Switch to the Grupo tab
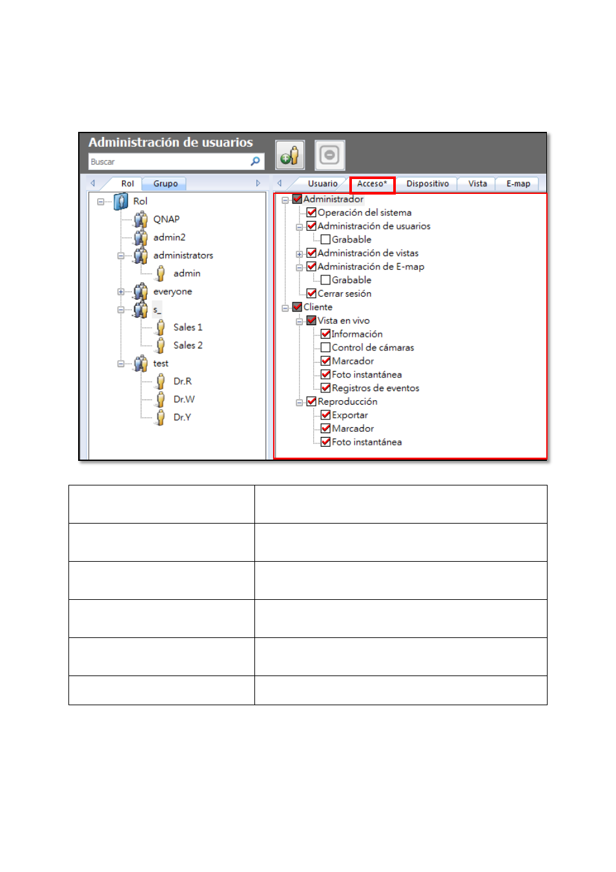 165,184
